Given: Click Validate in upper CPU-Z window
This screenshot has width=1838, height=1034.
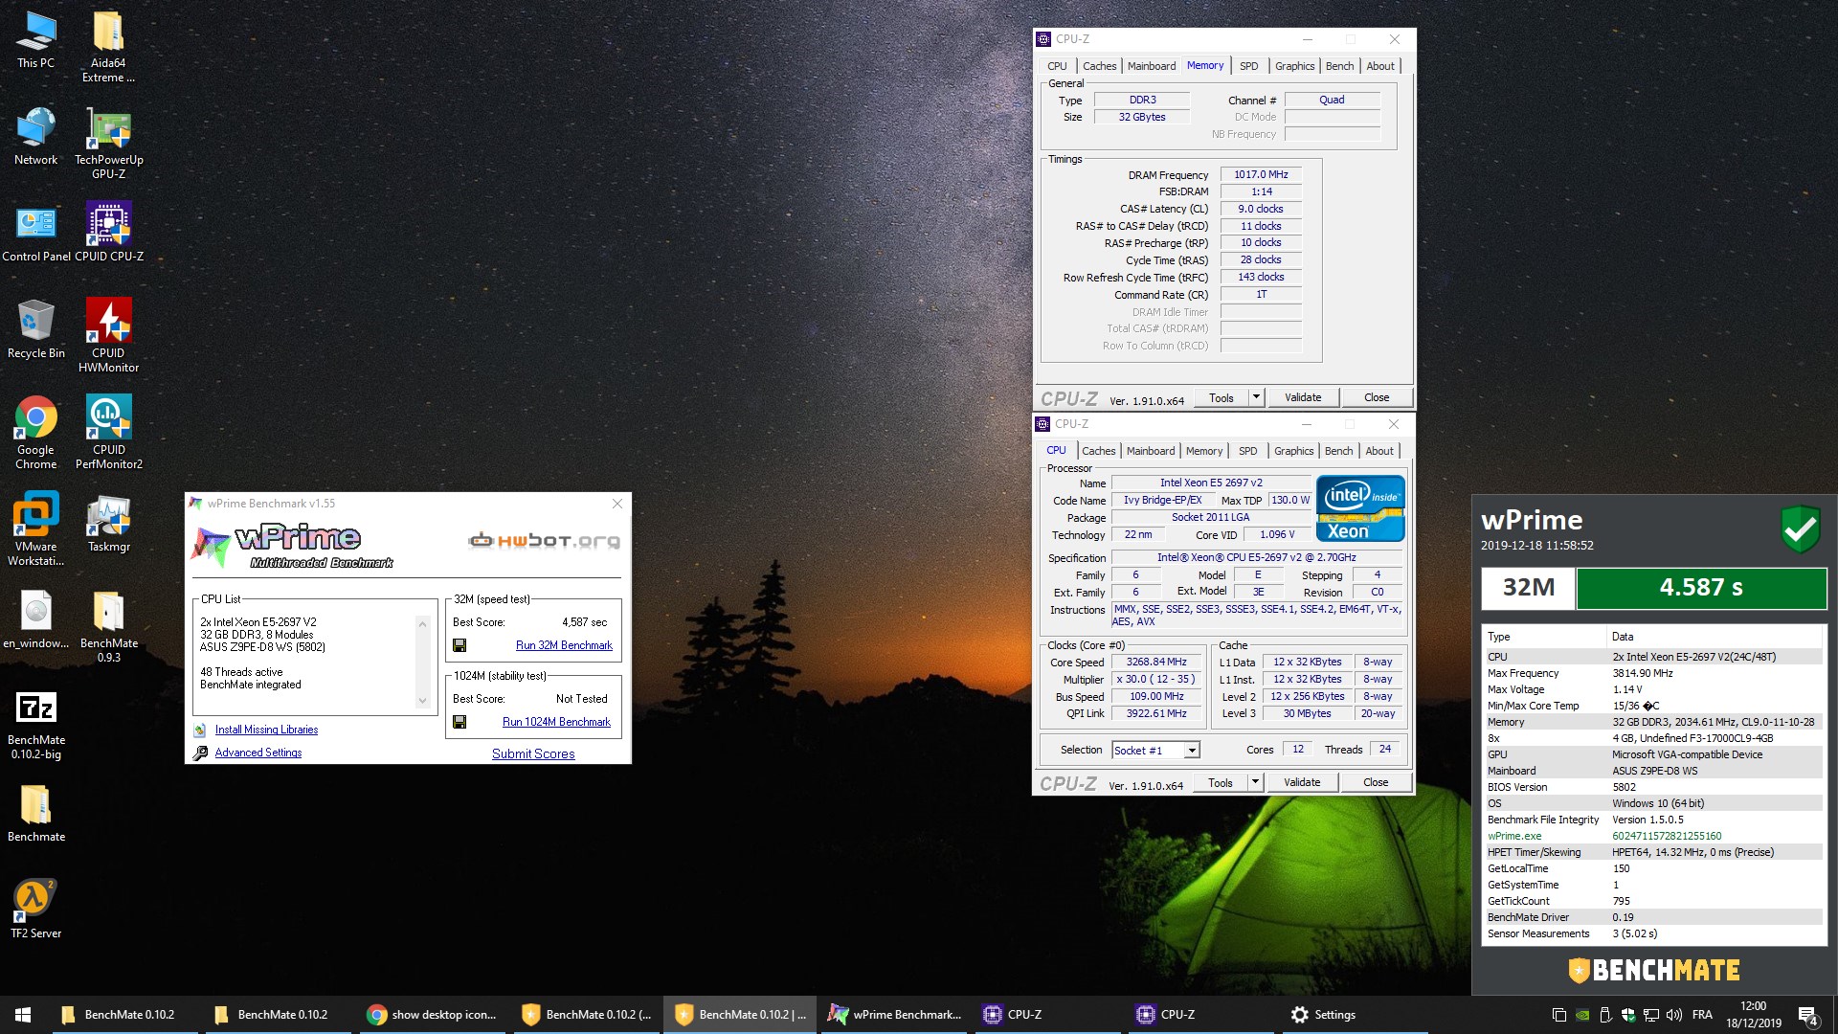Looking at the screenshot, I should (1302, 397).
